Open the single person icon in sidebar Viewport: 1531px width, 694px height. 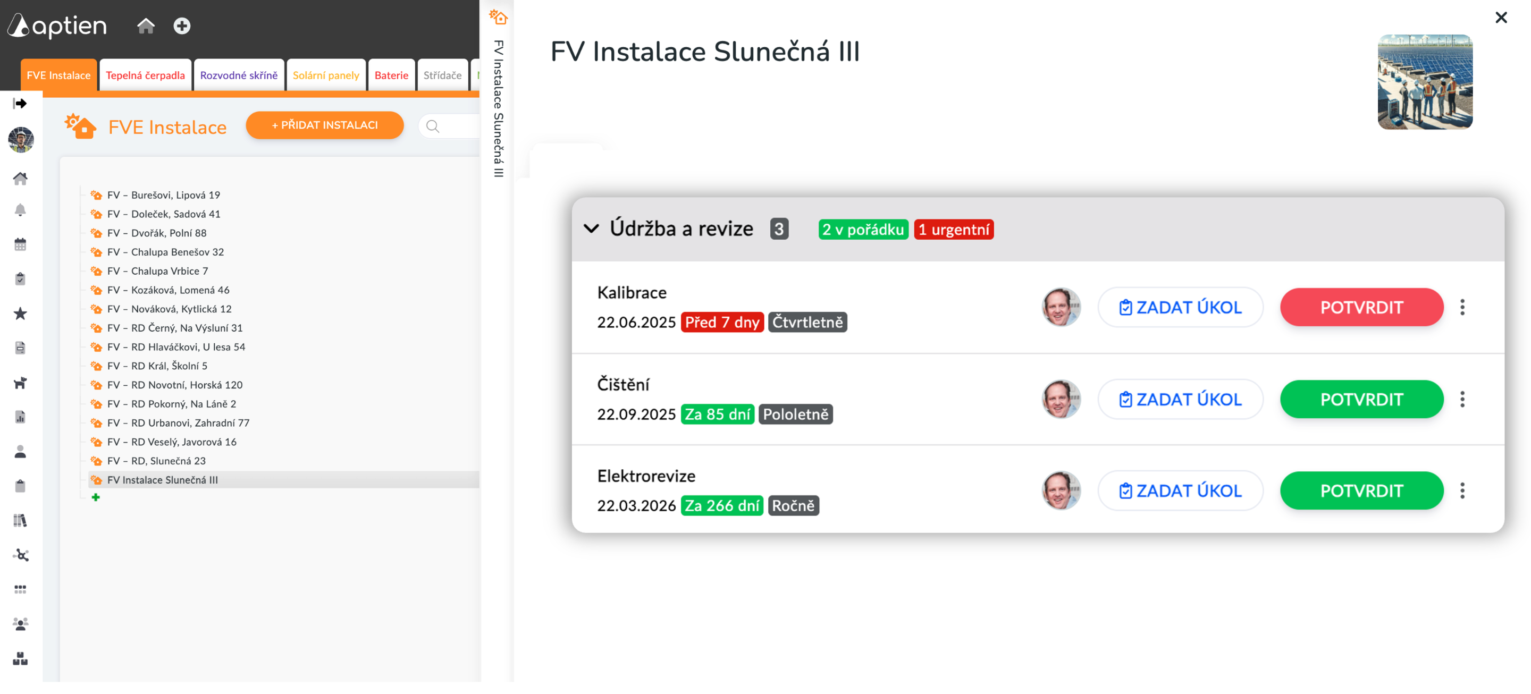click(20, 452)
